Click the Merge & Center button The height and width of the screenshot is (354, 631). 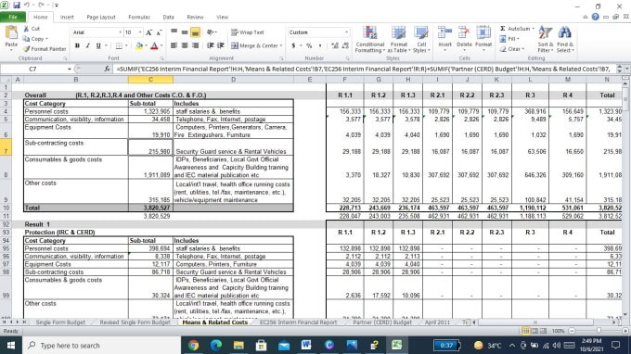pos(257,45)
